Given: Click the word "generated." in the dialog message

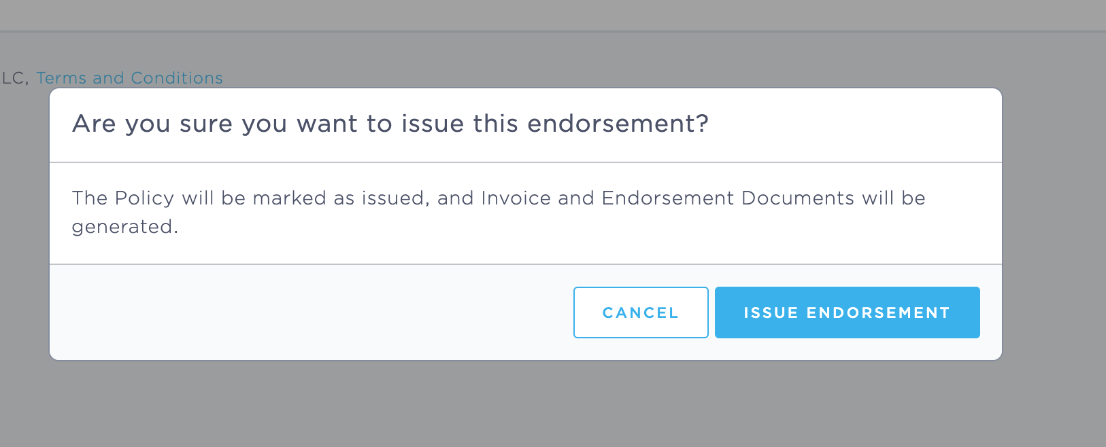Looking at the screenshot, I should tap(125, 227).
